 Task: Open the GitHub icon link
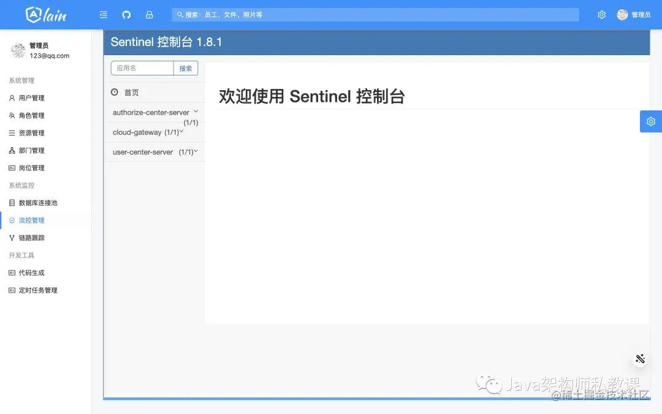point(126,15)
